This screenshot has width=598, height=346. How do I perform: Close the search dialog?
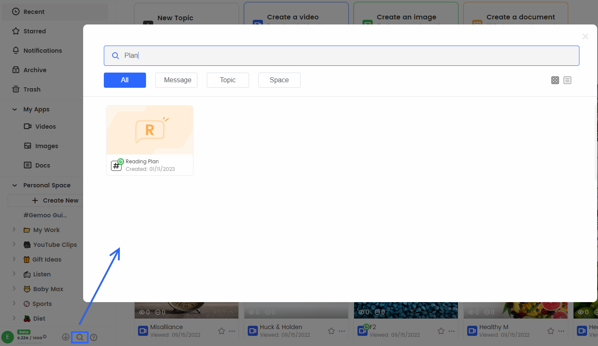coord(585,37)
